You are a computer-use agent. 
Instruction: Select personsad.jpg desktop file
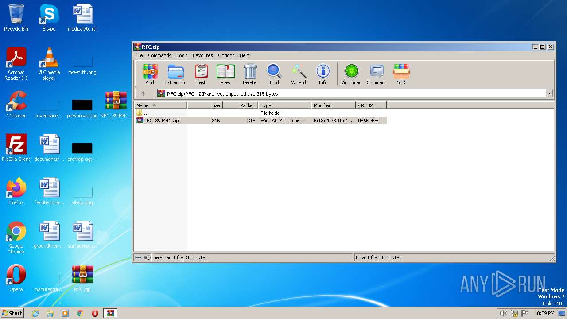coord(82,108)
